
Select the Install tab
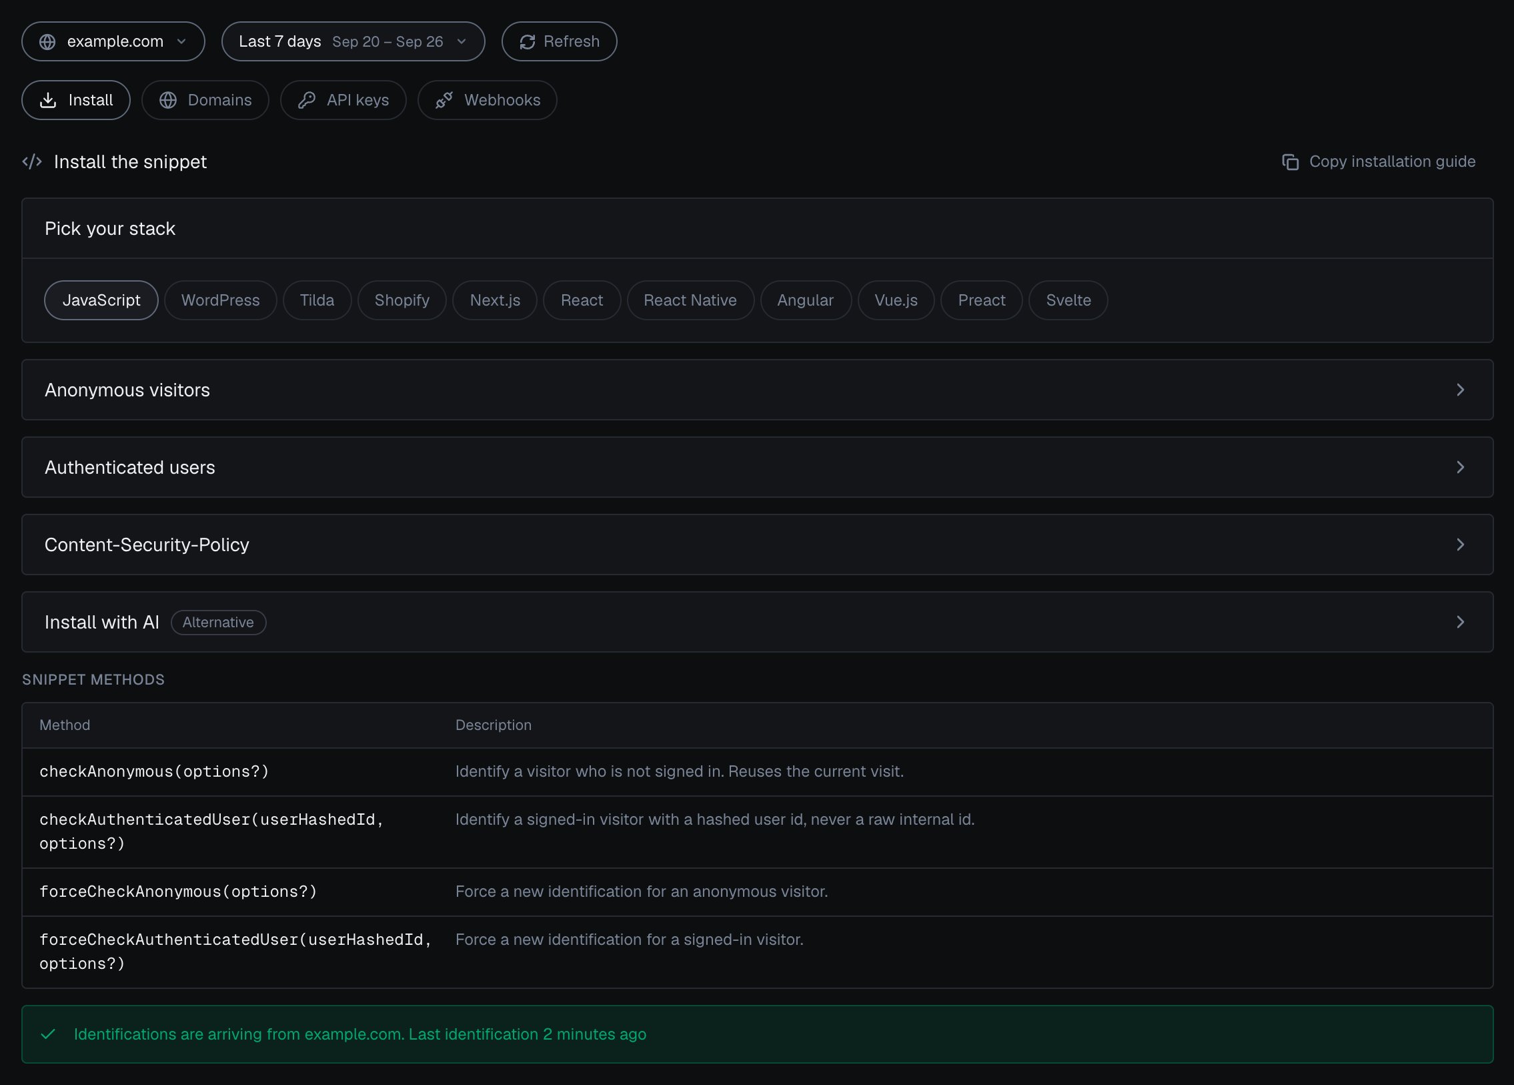click(76, 100)
